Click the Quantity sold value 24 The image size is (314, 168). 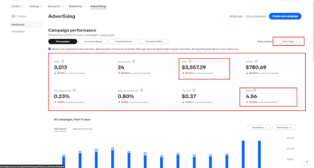point(121,67)
